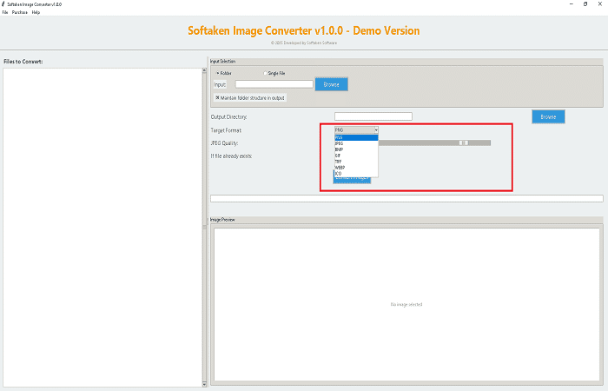Click the "If file already exists:" label
This screenshot has width=608, height=391.
232,156
